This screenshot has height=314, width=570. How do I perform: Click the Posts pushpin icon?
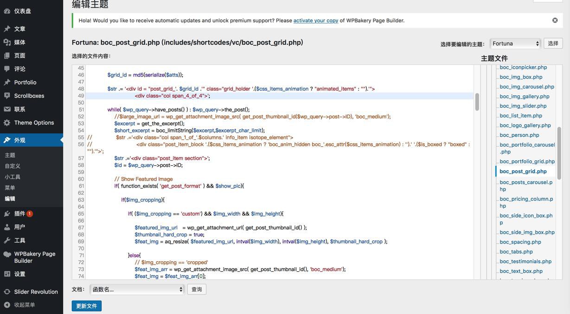tap(7, 29)
